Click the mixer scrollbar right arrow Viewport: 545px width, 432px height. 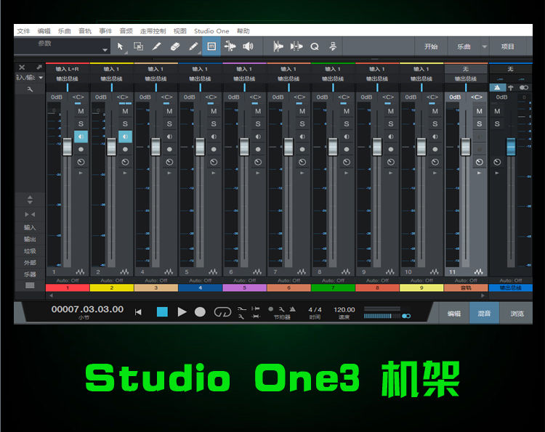pyautogui.click(x=483, y=296)
